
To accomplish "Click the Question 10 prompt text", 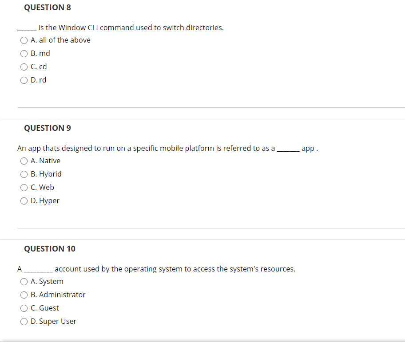I will point(155,269).
